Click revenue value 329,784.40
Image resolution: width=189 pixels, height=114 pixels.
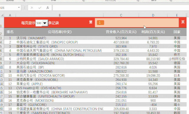click(121, 59)
